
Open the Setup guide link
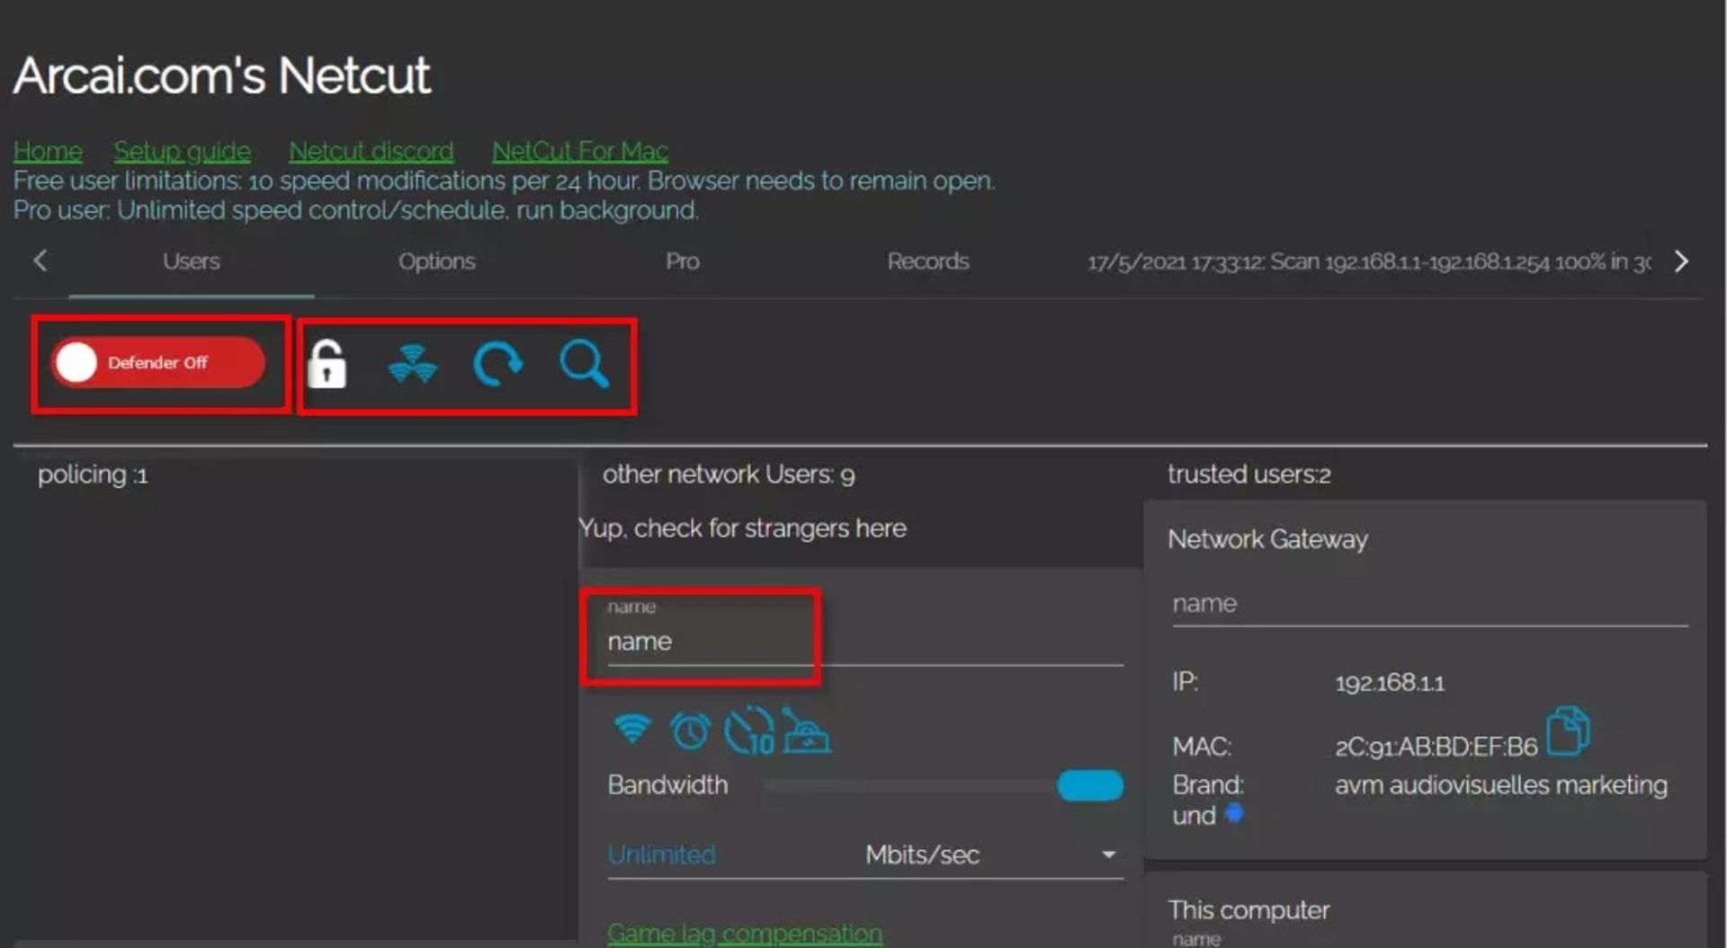click(x=182, y=151)
